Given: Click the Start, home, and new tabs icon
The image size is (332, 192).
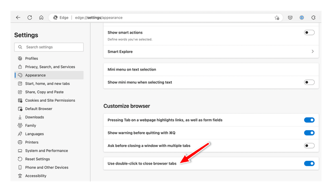Looking at the screenshot, I should point(20,84).
